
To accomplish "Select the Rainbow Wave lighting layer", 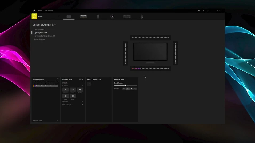I will tap(46, 86).
